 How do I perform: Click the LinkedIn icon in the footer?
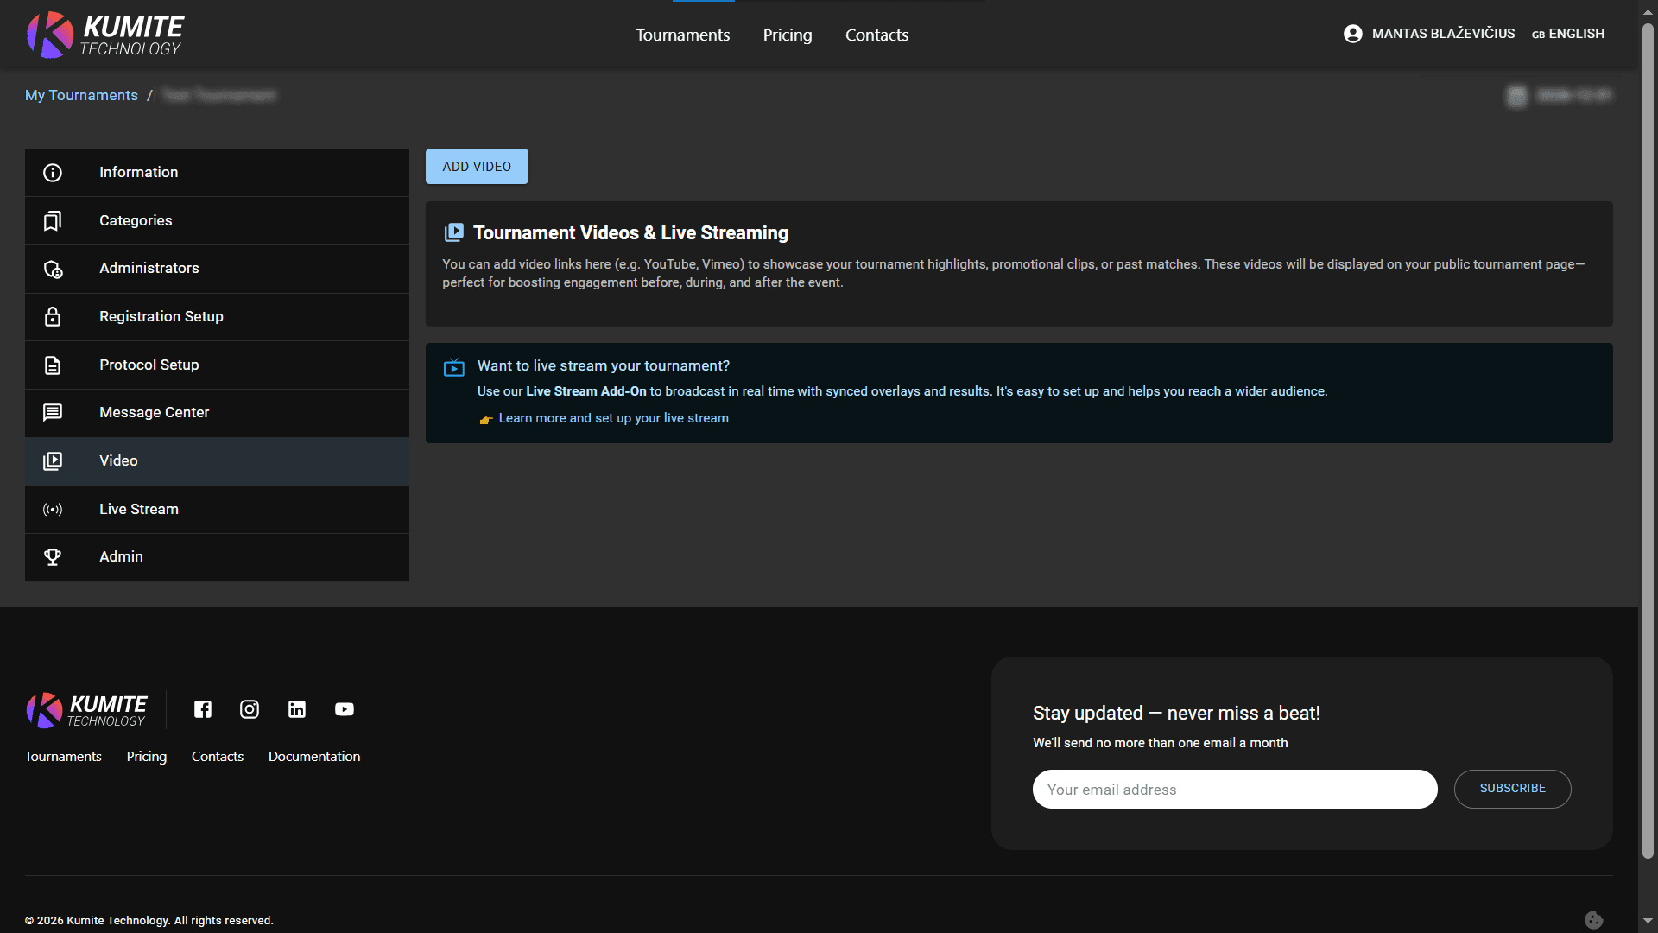(297, 709)
